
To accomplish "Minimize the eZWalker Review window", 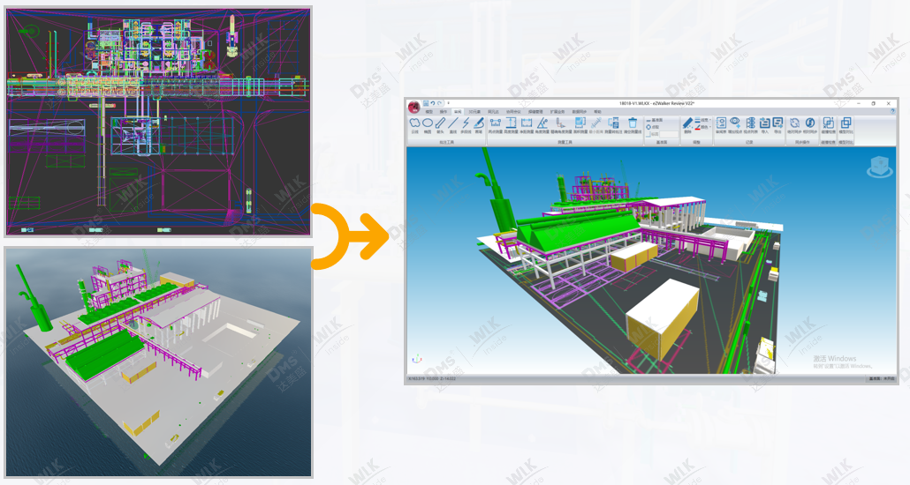I will pyautogui.click(x=859, y=103).
